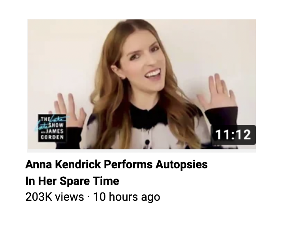Open the video via its thumbnail image

pyautogui.click(x=141, y=84)
